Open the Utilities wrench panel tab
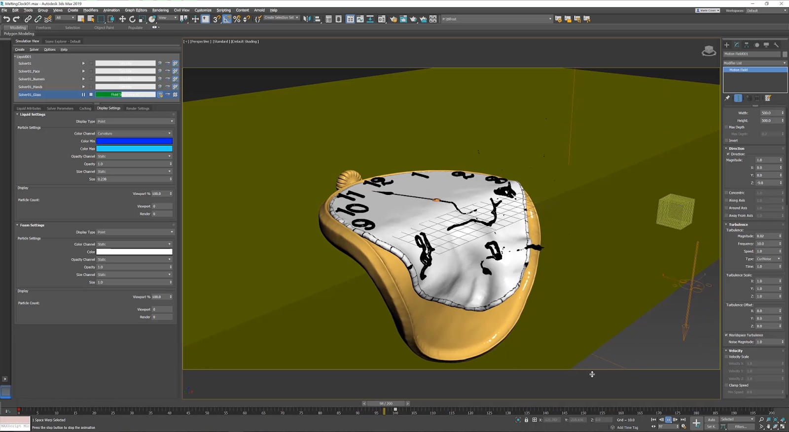The image size is (789, 432). click(x=776, y=45)
